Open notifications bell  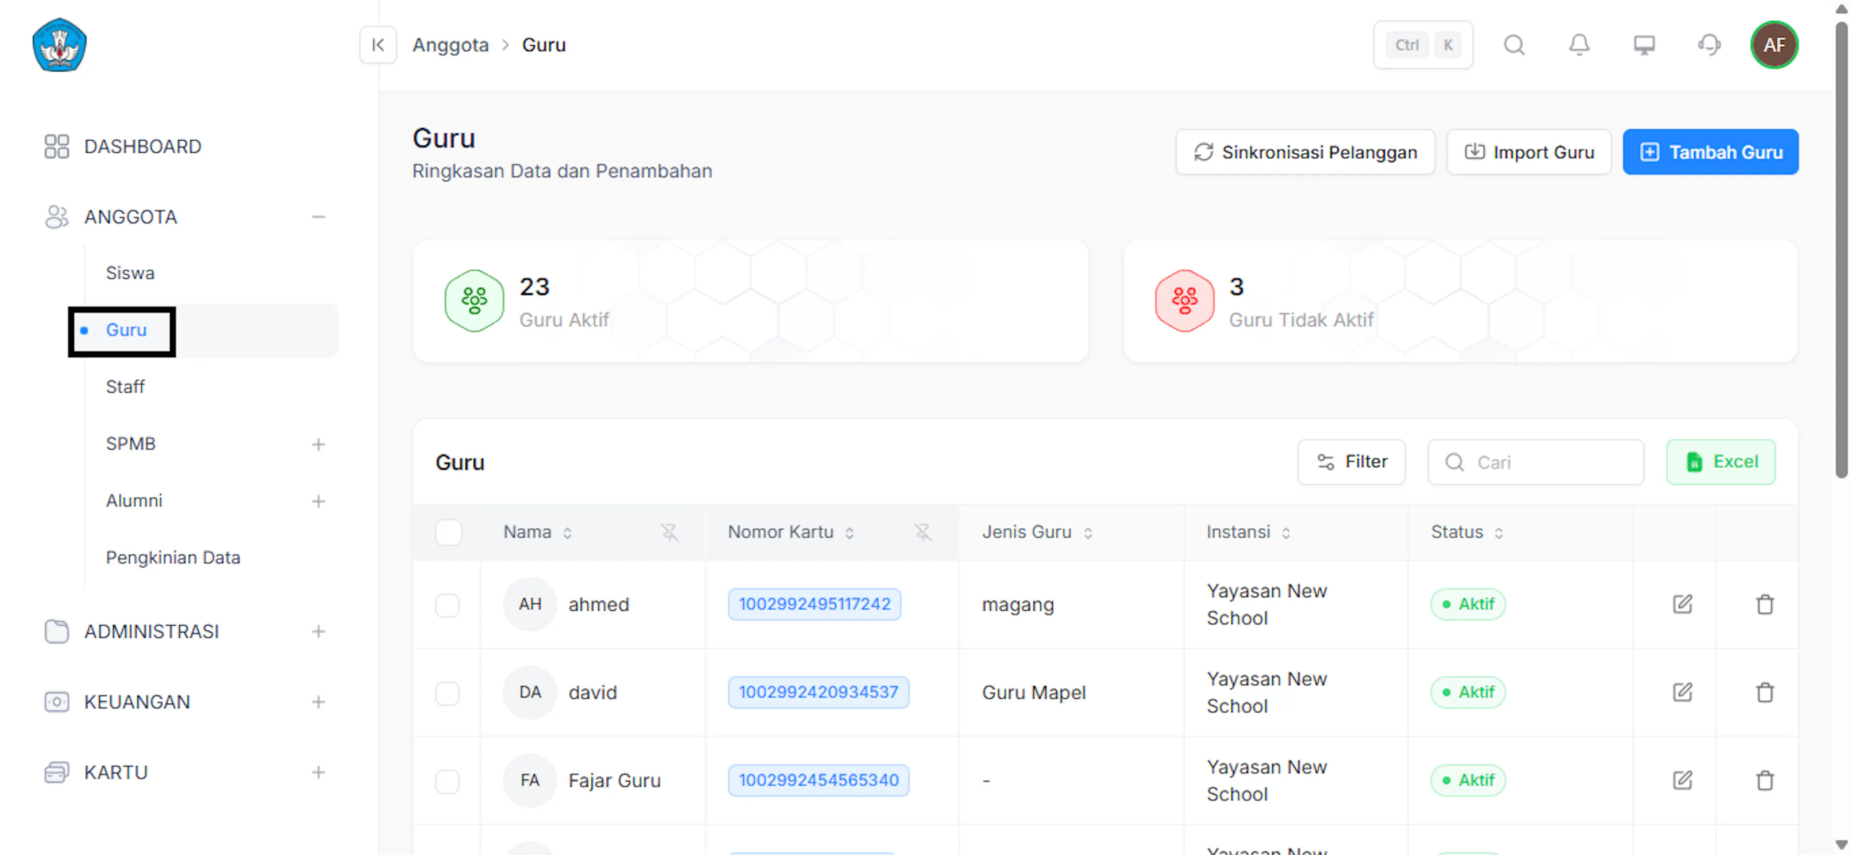(x=1579, y=44)
